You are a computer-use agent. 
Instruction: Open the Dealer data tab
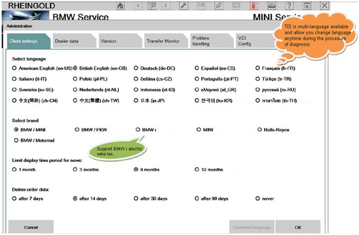74,41
